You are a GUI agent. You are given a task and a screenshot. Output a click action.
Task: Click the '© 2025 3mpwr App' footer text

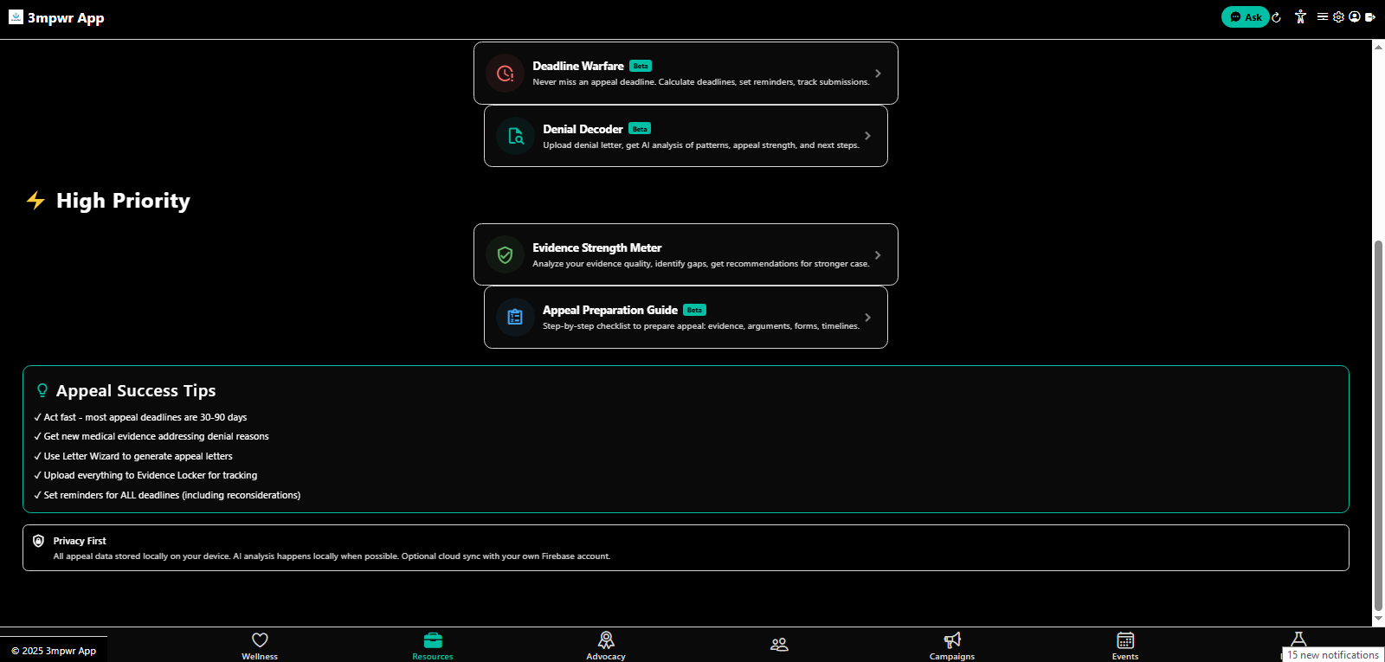(x=54, y=651)
